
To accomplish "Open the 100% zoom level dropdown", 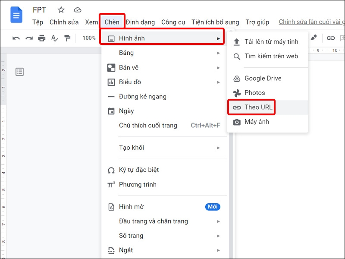I will coord(89,38).
